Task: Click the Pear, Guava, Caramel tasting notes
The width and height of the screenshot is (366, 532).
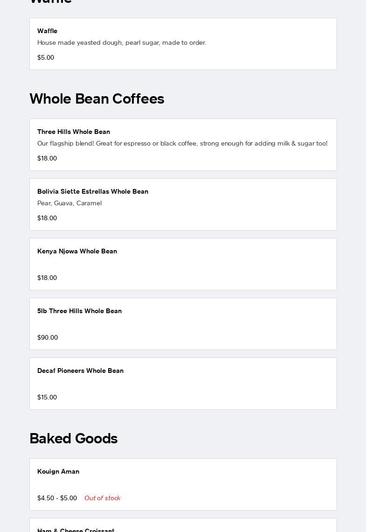Action: point(69,203)
